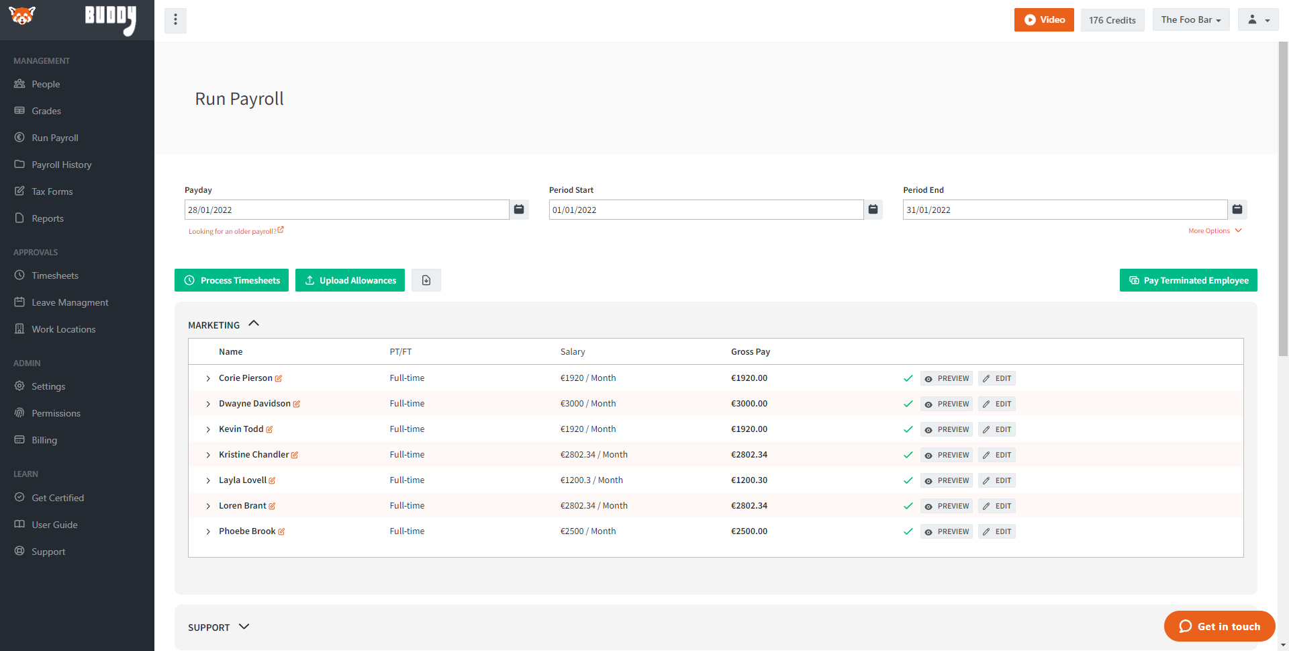This screenshot has width=1289, height=651.
Task: Open The Foo Bar company dropdown
Action: (x=1191, y=19)
